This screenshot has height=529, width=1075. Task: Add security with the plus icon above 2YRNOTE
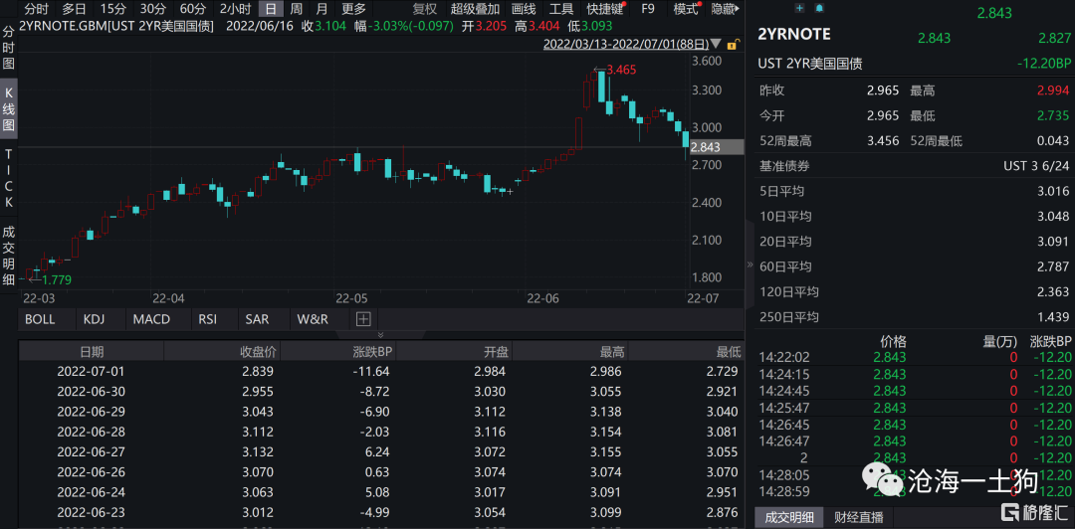pyautogui.click(x=799, y=8)
